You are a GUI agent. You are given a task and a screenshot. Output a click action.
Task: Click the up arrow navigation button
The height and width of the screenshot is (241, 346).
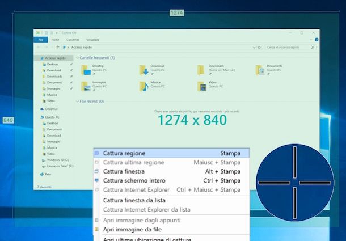(57, 48)
